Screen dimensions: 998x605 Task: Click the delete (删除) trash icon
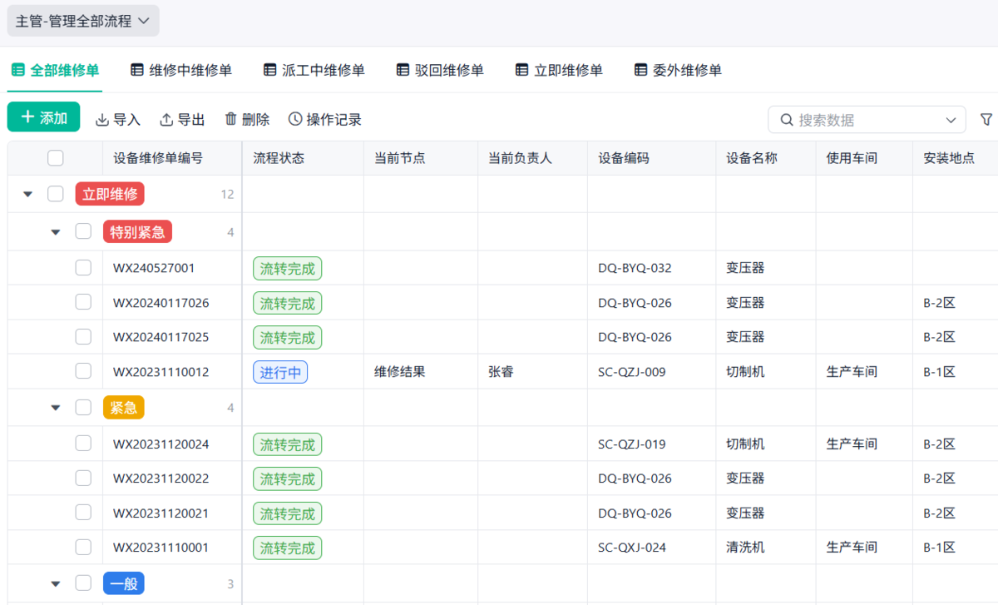[x=231, y=119]
